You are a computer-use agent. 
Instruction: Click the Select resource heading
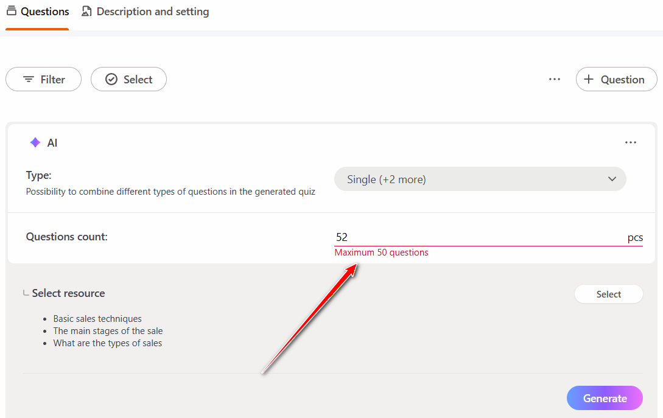point(68,293)
